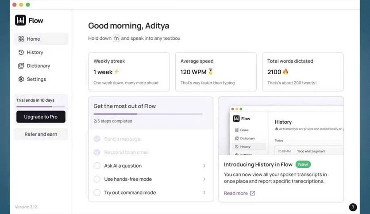
Task: Click the fire emoji next to 2100
Action: [x=285, y=72]
